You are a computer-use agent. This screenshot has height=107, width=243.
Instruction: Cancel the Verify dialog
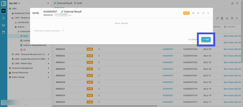pyautogui.click(x=193, y=40)
